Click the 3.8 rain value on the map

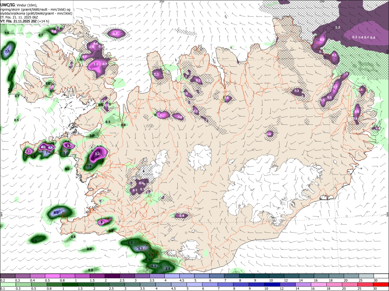point(168,269)
